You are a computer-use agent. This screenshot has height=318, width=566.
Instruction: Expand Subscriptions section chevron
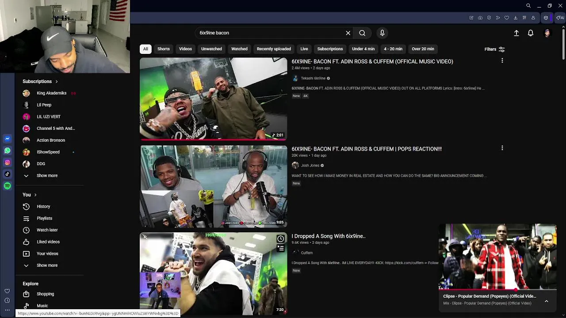[x=57, y=81]
